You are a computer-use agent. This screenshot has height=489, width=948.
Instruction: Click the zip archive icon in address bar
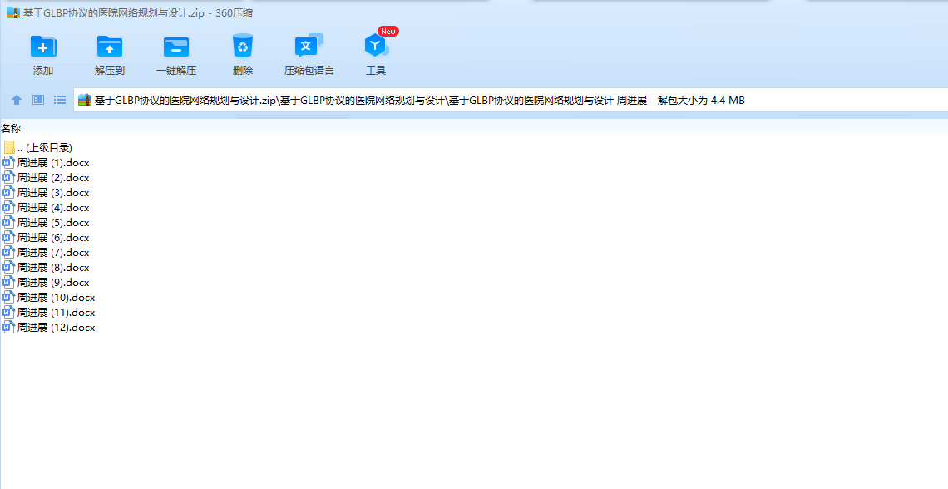point(85,101)
